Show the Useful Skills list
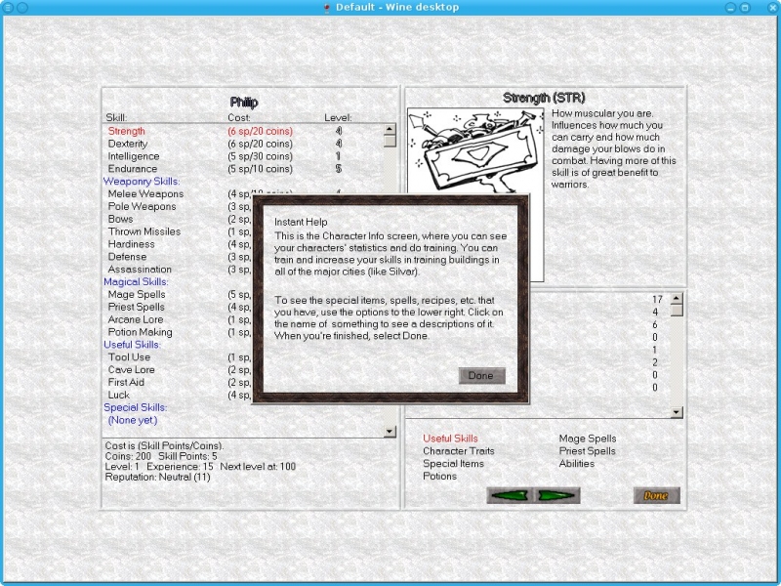This screenshot has height=586, width=781. point(450,439)
